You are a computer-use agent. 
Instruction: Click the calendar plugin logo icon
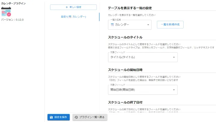tap(6, 12)
